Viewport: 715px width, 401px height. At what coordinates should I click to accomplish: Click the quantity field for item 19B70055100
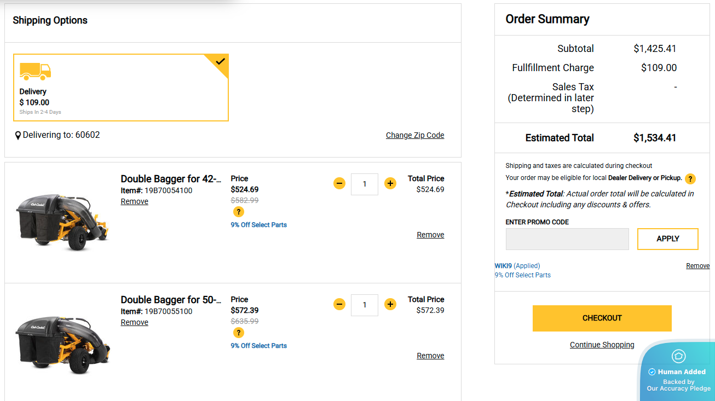[365, 305]
